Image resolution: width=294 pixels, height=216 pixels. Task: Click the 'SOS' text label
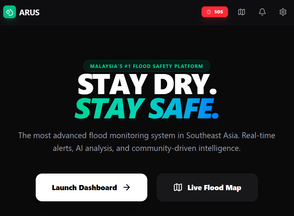click(x=219, y=12)
